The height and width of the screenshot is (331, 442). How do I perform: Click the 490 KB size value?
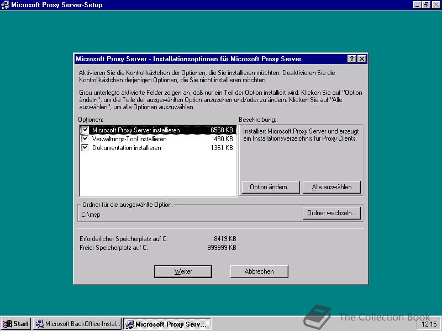[223, 139]
